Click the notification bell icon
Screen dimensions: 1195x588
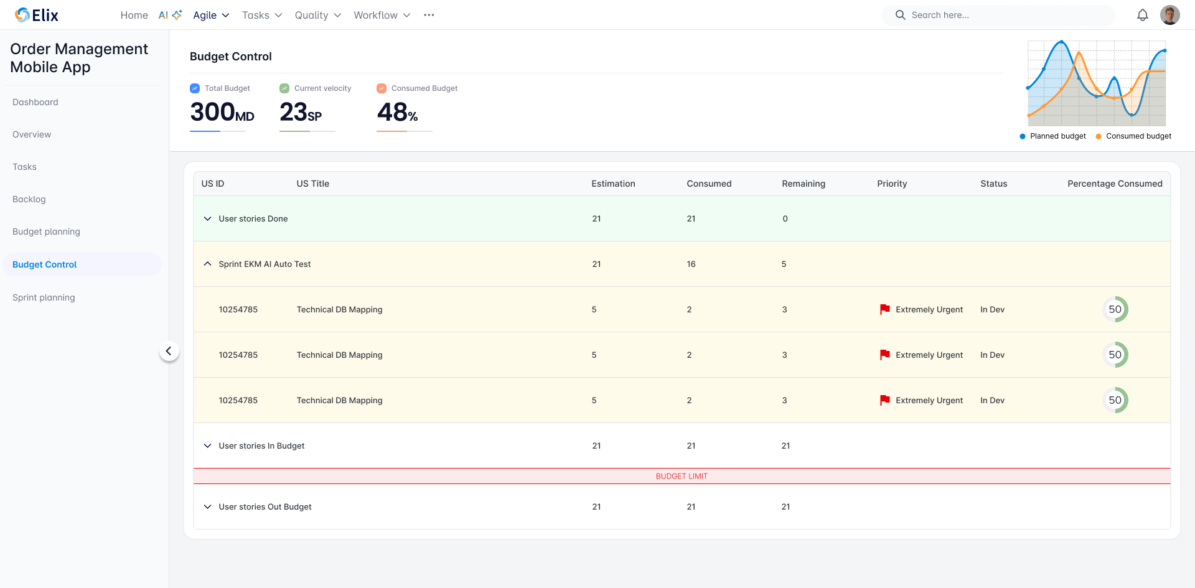pyautogui.click(x=1142, y=15)
